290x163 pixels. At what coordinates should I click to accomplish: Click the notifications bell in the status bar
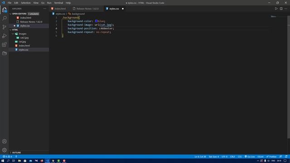click(286, 157)
